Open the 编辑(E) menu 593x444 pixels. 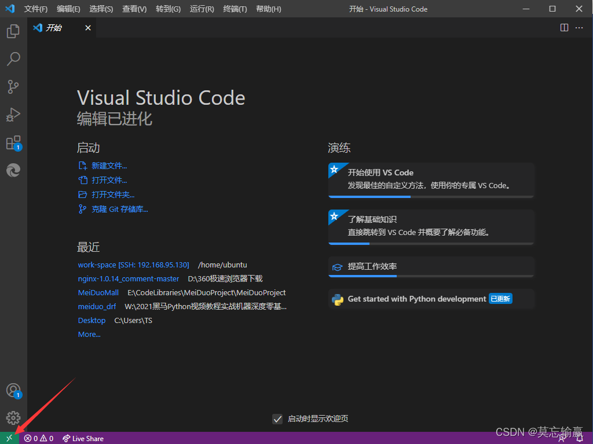point(68,9)
